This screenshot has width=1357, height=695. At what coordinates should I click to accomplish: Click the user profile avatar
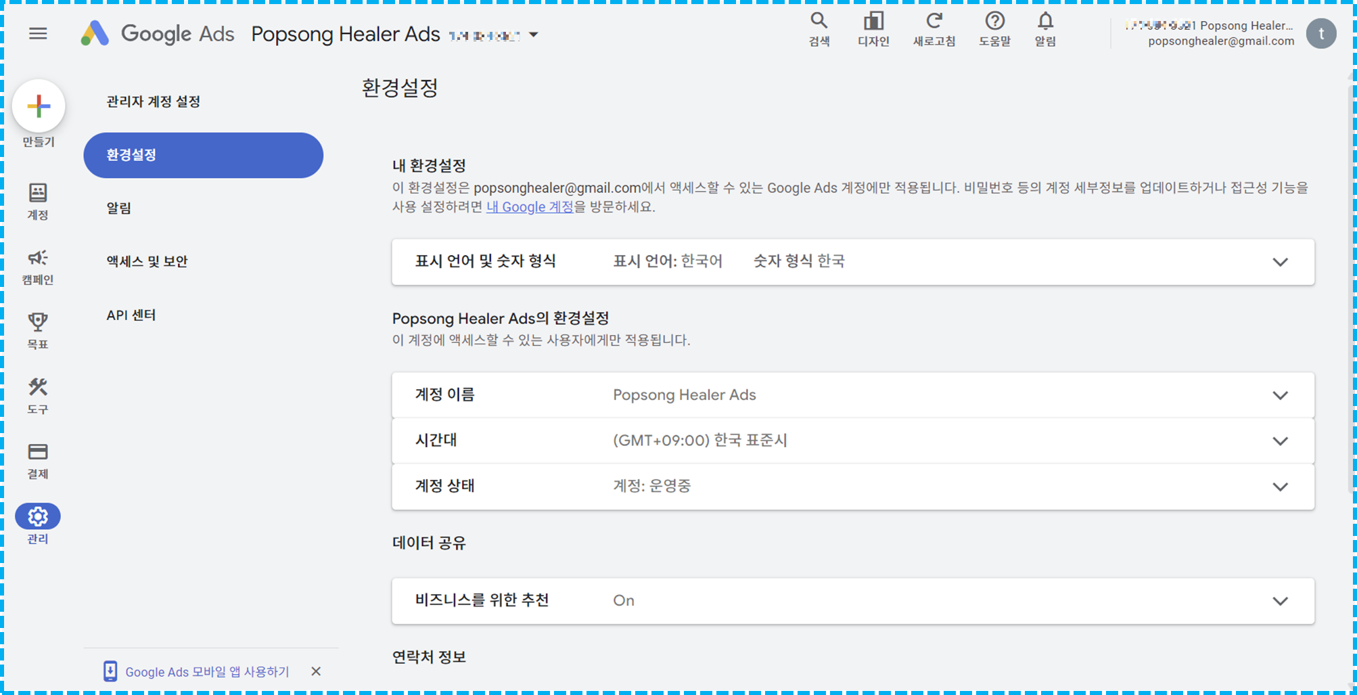tap(1321, 33)
